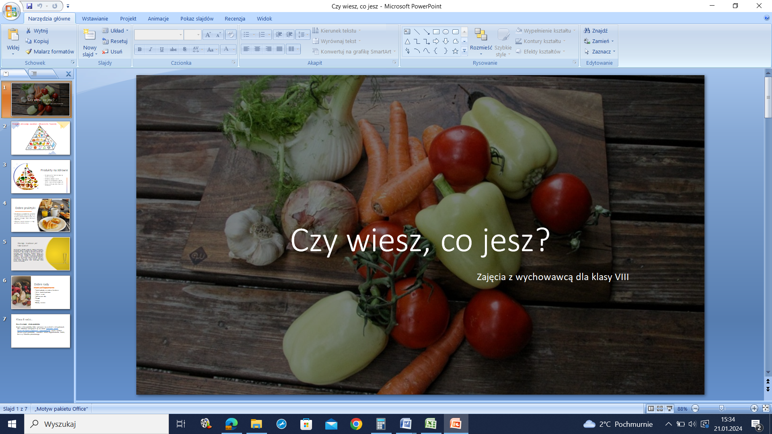The height and width of the screenshot is (434, 772).
Task: Open the Pokaz slajdów tab
Action: 197,18
